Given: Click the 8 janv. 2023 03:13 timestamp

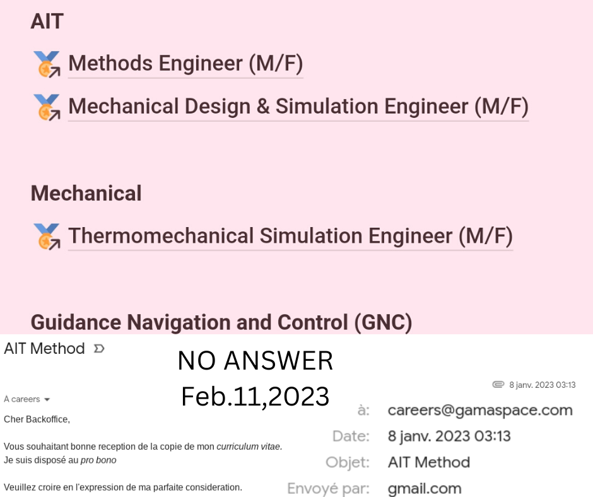Looking at the screenshot, I should (x=543, y=385).
